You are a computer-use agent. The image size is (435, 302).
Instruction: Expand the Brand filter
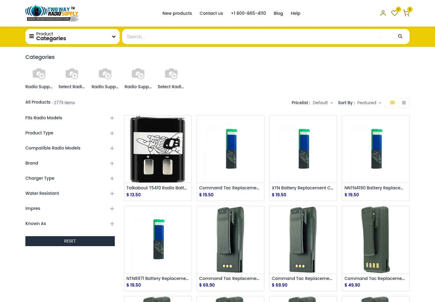coord(70,163)
